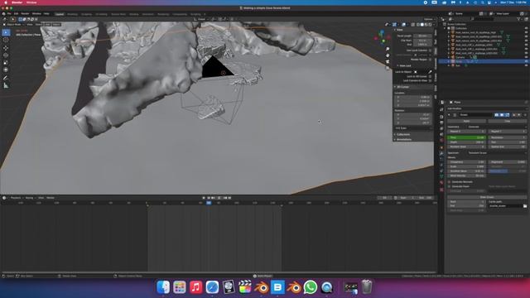Switch to the Modeling workspace tab
Viewport: 530px width, 298px height.
click(x=72, y=14)
